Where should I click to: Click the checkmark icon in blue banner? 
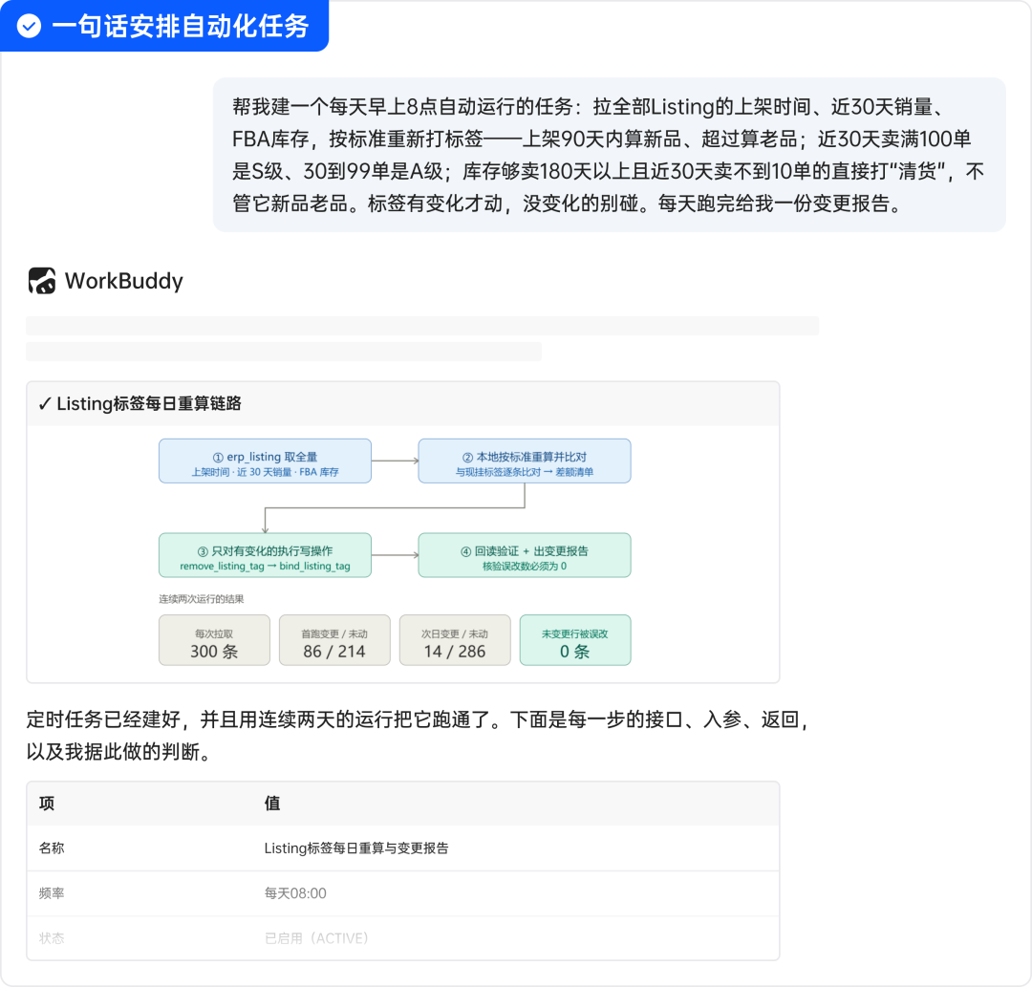pos(29,27)
